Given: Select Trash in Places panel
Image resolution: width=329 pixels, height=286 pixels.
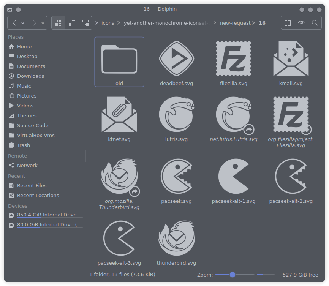Looking at the screenshot, I should click(23, 145).
